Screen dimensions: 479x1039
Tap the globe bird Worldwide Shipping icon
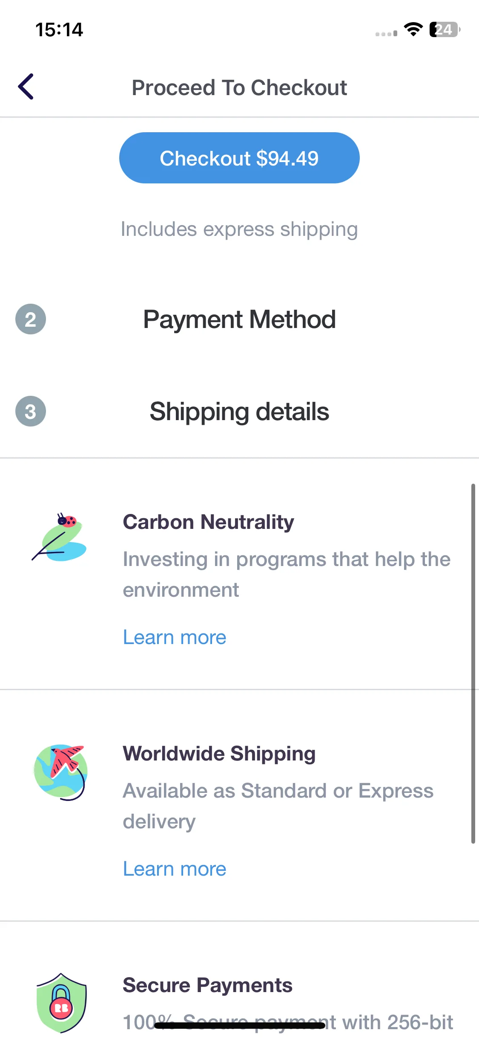(61, 772)
